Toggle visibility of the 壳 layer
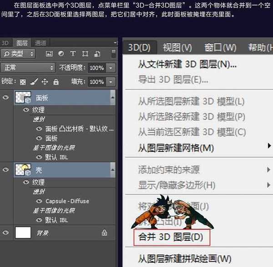This screenshot has height=267, width=273. pyautogui.click(x=6, y=170)
